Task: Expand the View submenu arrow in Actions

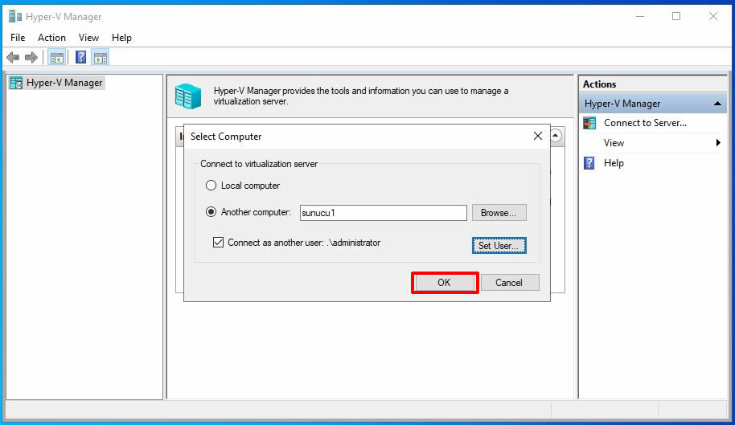Action: tap(717, 143)
